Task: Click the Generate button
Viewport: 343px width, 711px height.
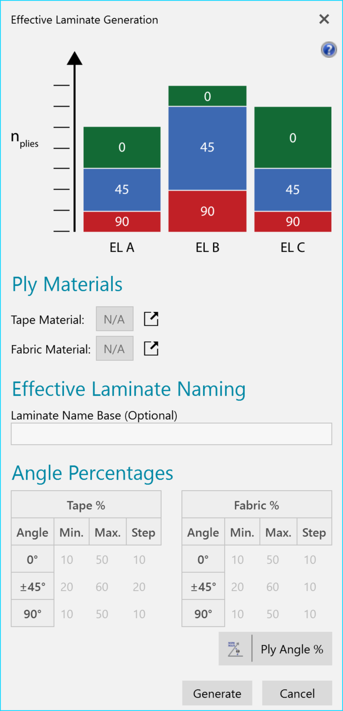Action: [217, 693]
